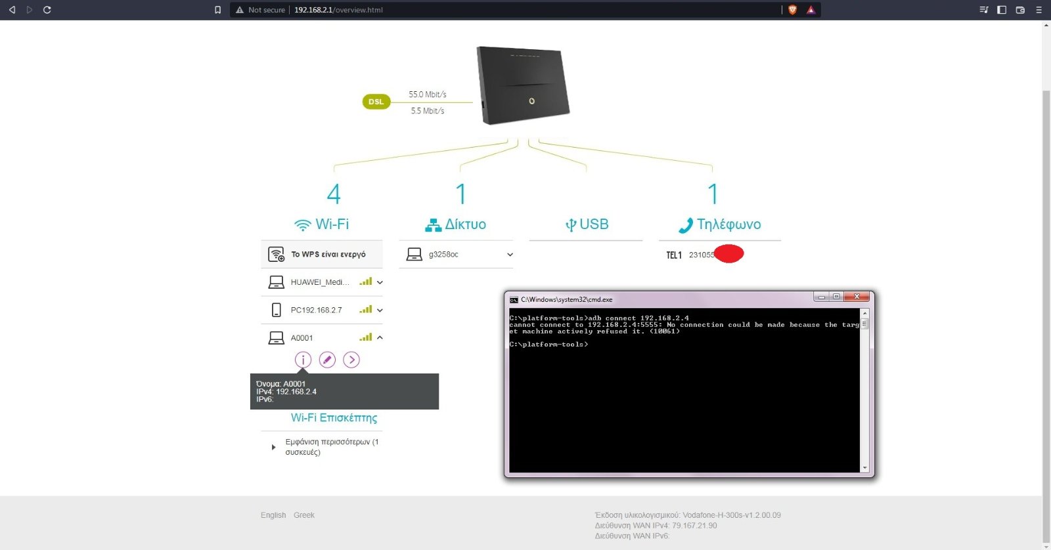Expand the PC192.168.2.7 device chevron

[380, 310]
